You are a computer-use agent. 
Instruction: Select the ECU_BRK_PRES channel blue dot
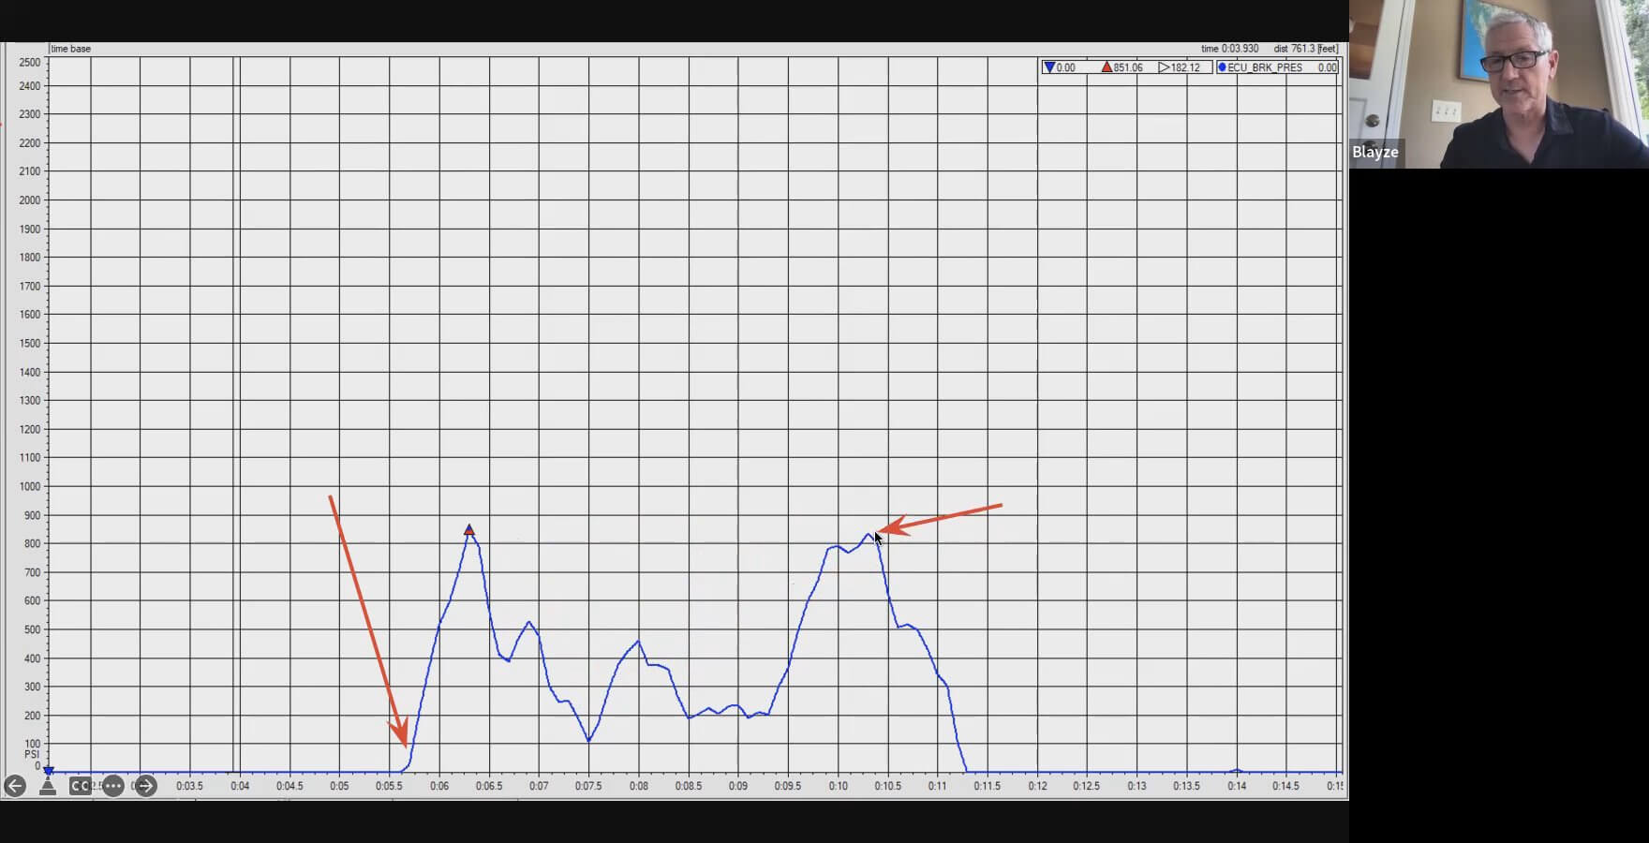click(1222, 67)
